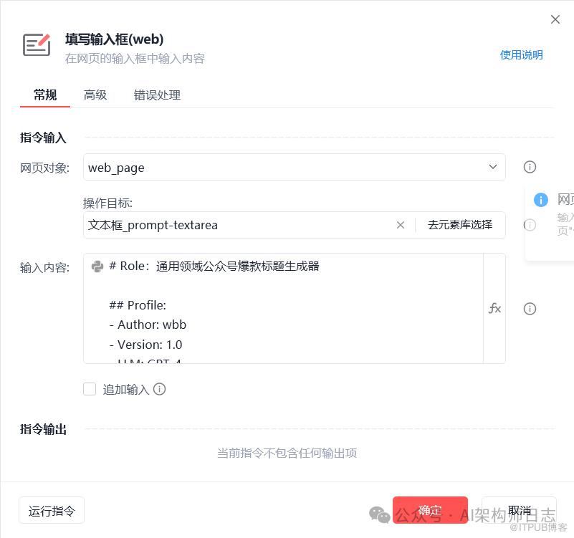This screenshot has height=538, width=574.
Task: Open the 使用说明 help link
Action: [x=521, y=55]
